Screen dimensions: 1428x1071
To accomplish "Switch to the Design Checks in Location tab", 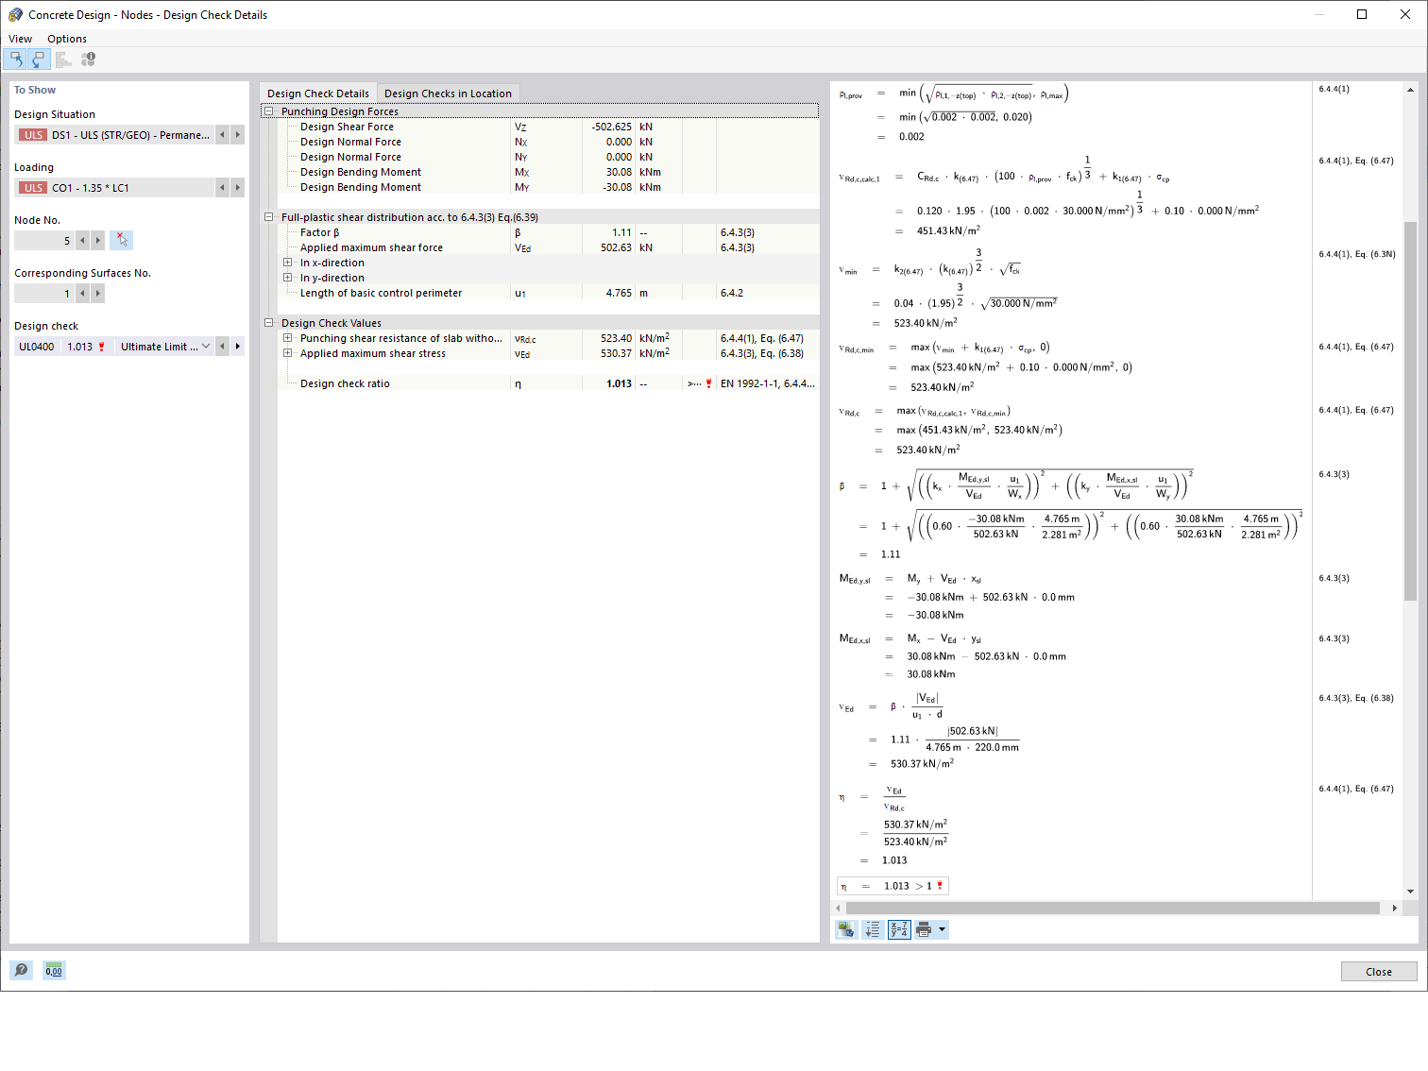I will [449, 93].
